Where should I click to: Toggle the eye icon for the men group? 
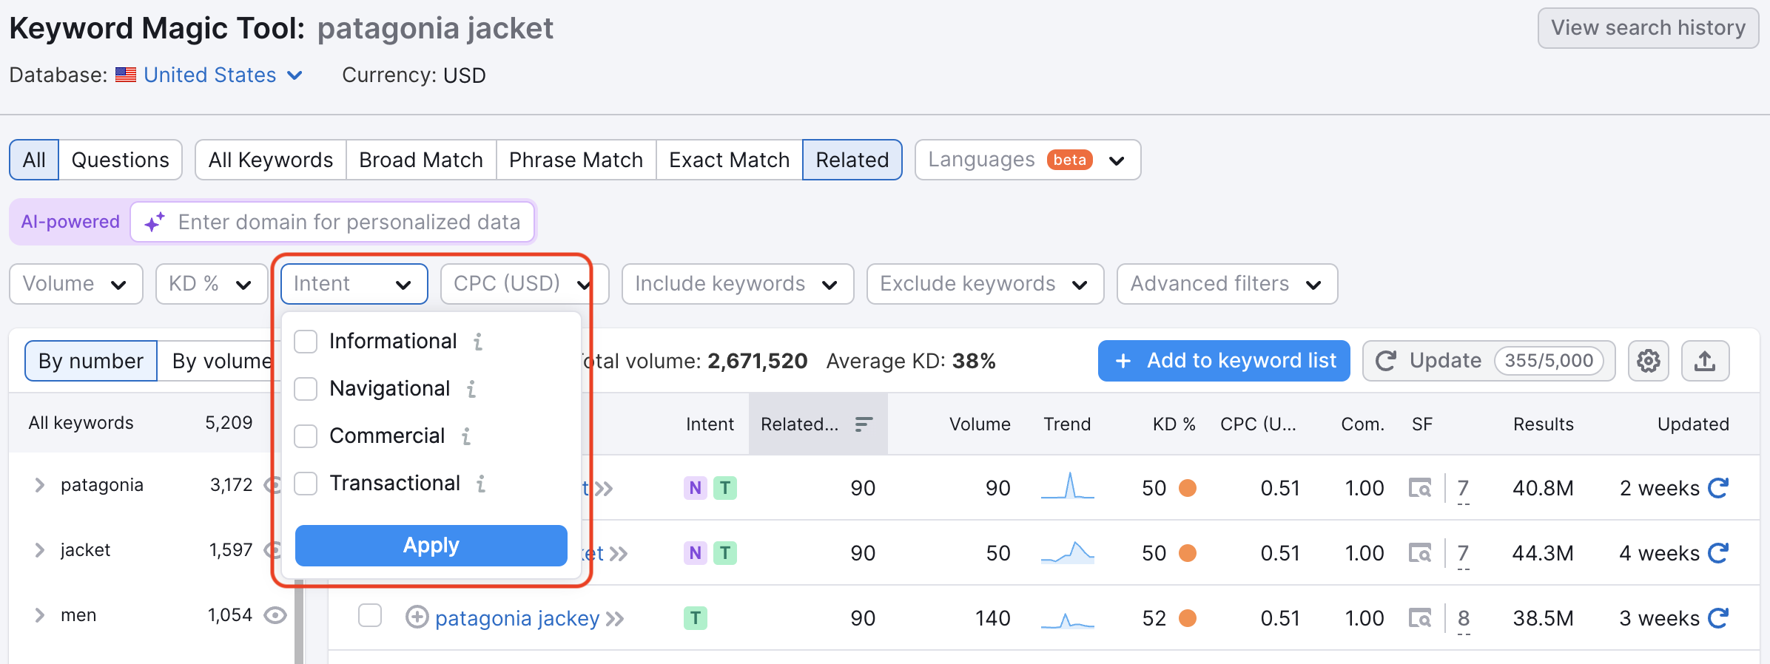(x=275, y=615)
